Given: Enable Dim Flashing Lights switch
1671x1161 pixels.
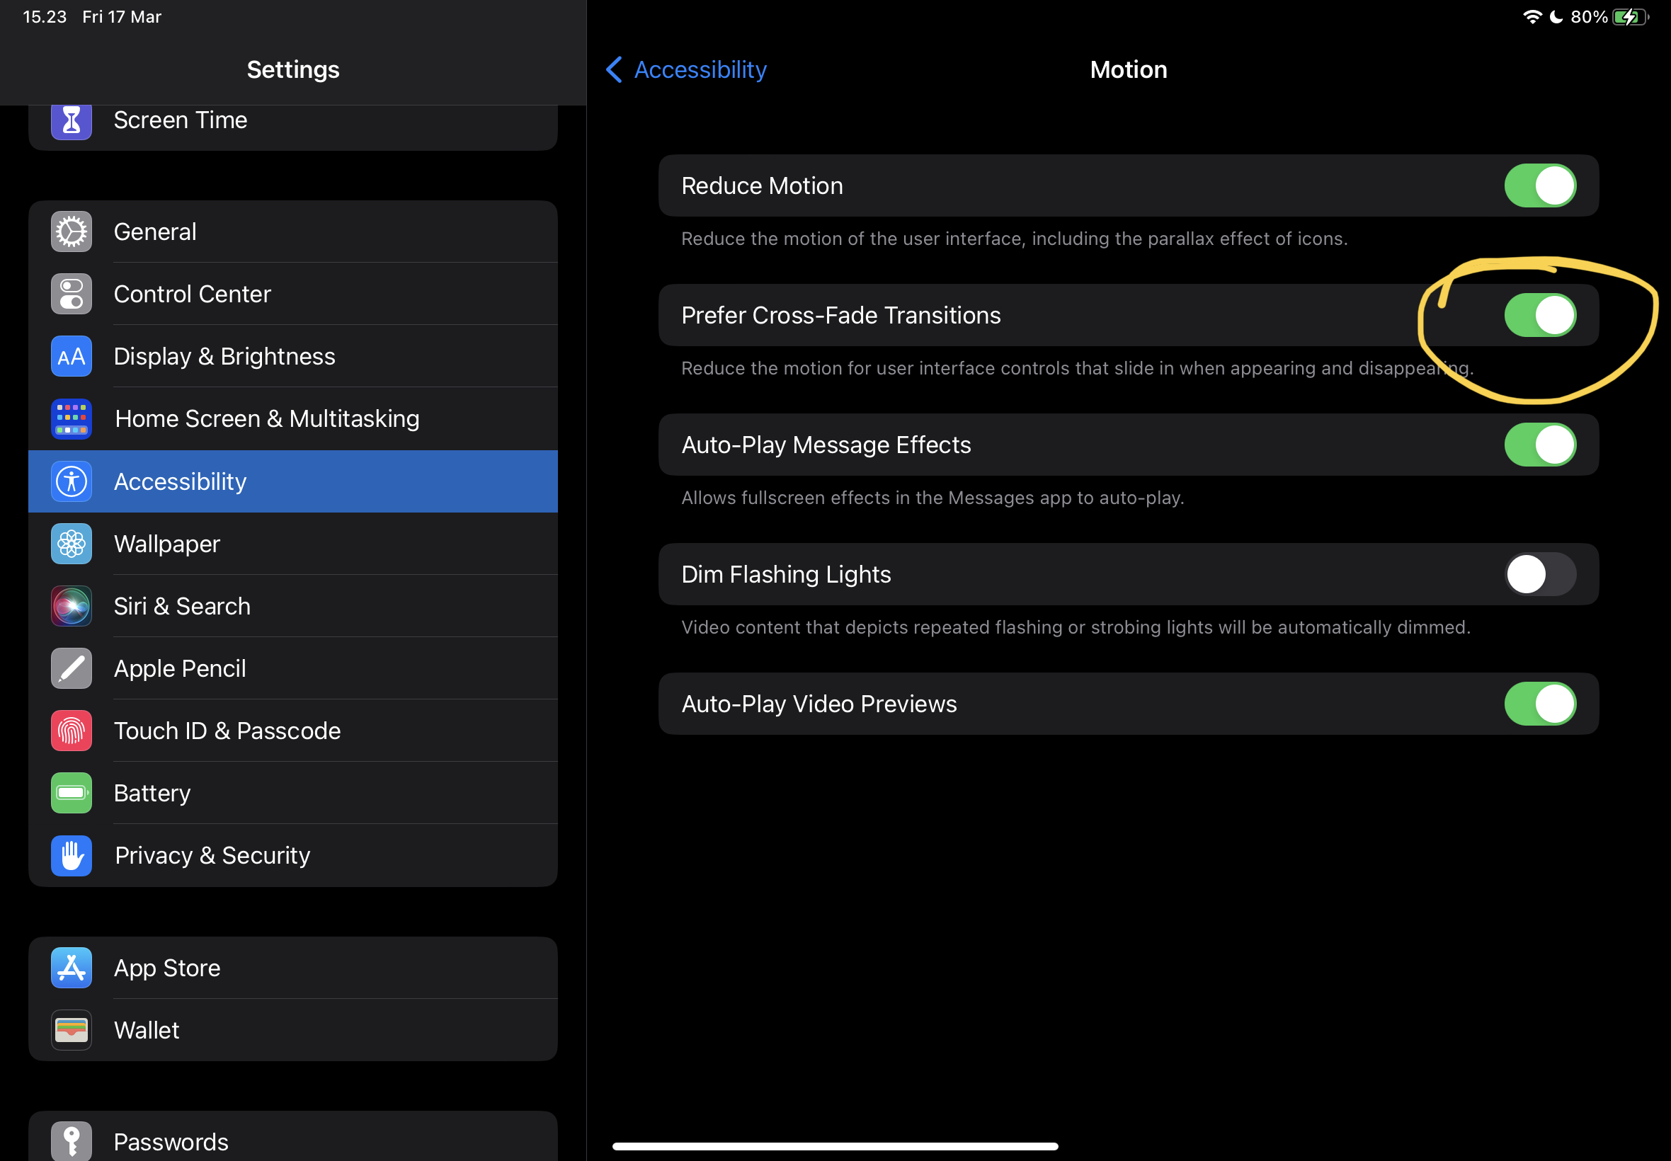Looking at the screenshot, I should 1539,575.
